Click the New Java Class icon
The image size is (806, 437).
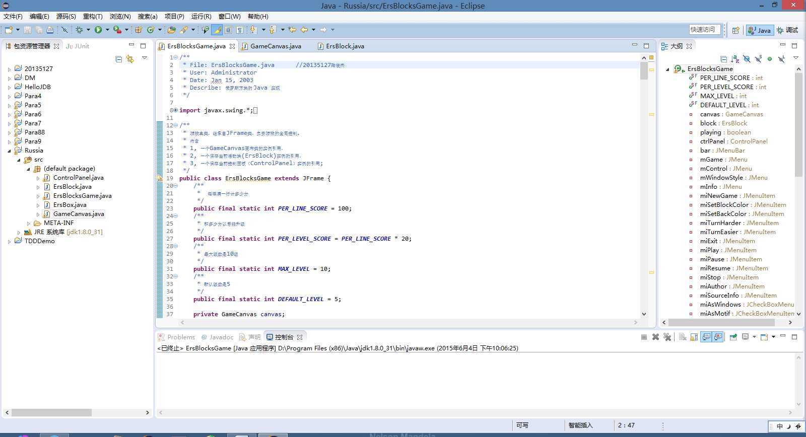[150, 30]
